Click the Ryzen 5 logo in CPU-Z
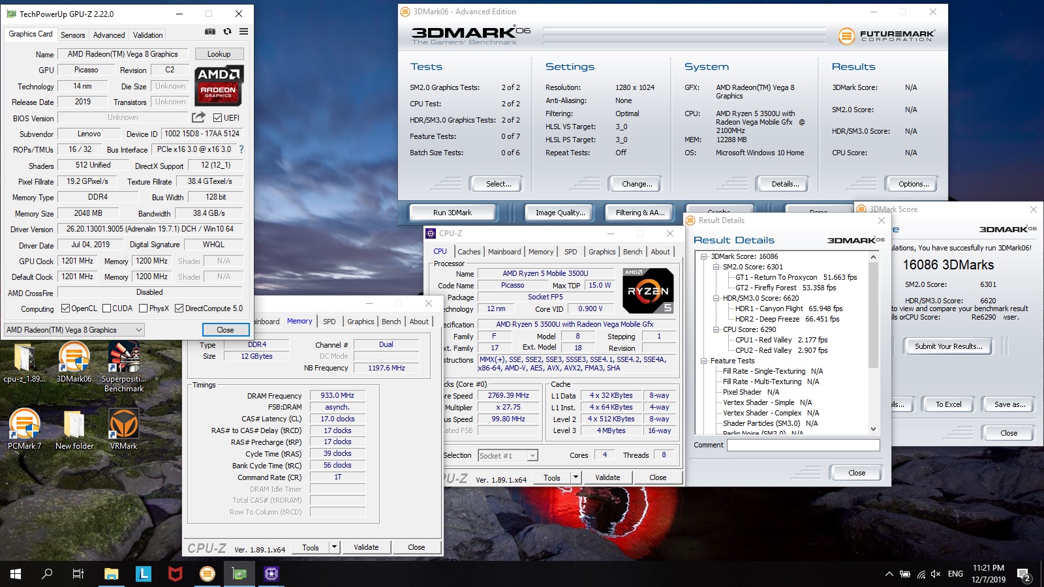Viewport: 1044px width, 587px height. (x=647, y=291)
